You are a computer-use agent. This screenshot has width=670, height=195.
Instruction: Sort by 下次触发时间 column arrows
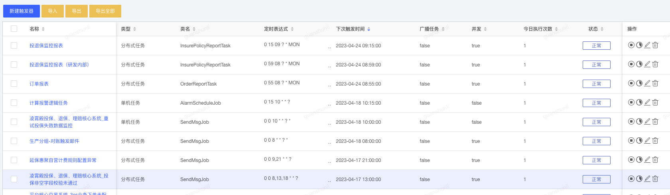pyautogui.click(x=369, y=29)
